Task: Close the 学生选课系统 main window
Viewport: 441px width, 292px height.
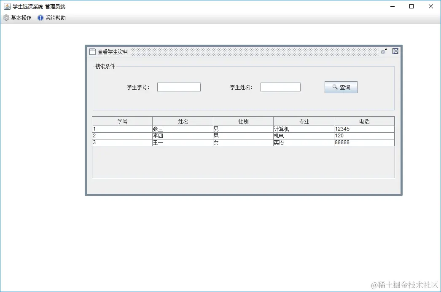Action: point(430,6)
